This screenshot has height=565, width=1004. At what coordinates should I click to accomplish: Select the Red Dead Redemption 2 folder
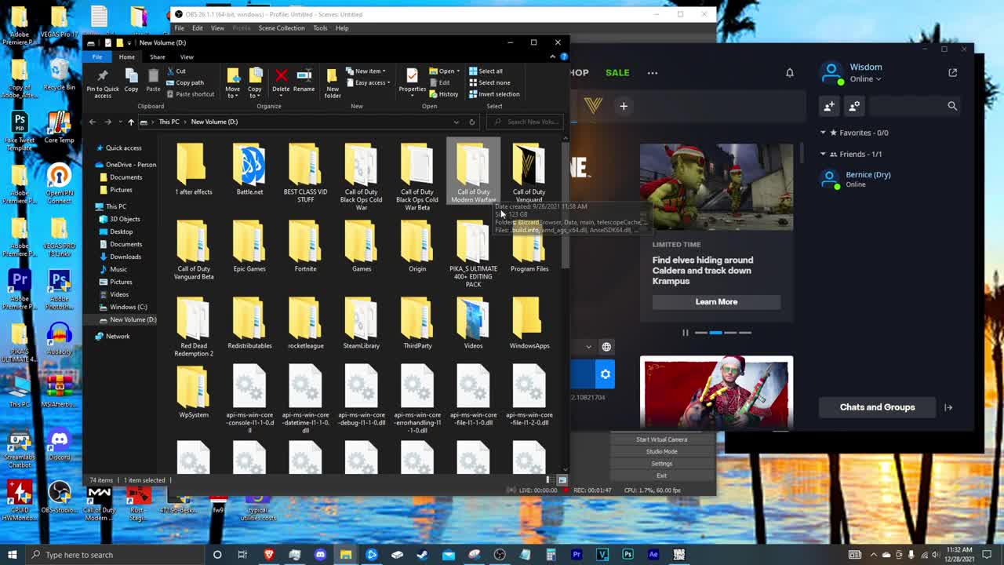[x=194, y=327]
